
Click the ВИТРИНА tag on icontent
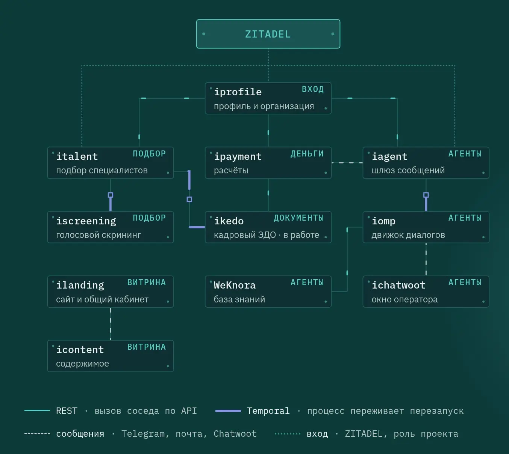pos(147,347)
